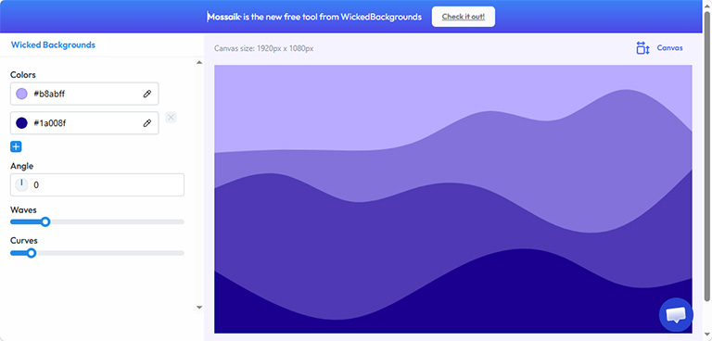Add a new color with plus icon
The height and width of the screenshot is (341, 712).
[x=16, y=146]
